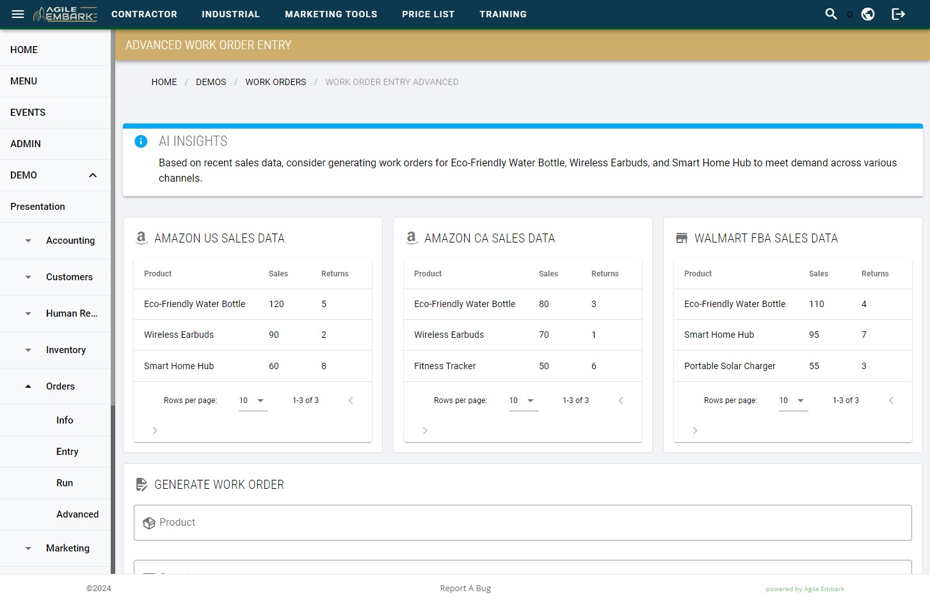Open the Marketing Tools menu
Viewport: 930px width, 602px height.
point(331,14)
